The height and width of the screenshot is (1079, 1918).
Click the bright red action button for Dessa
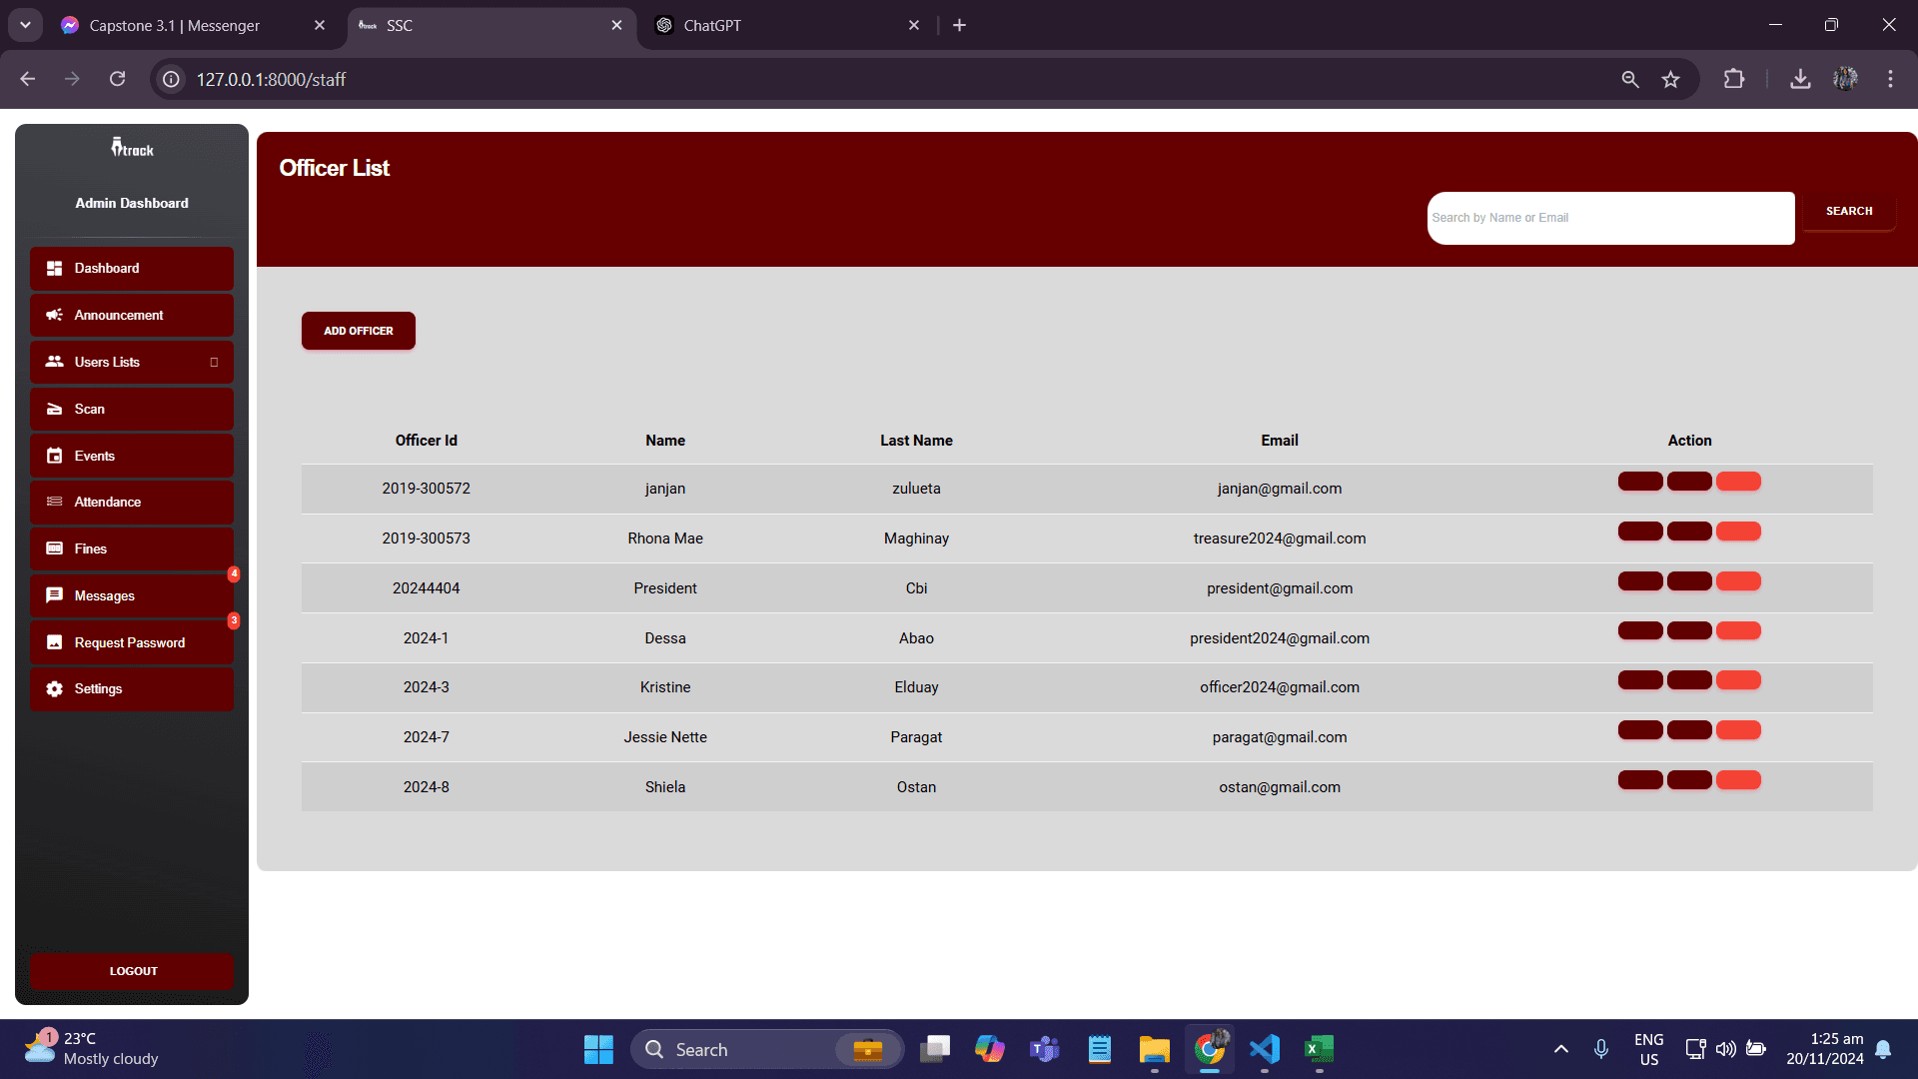pos(1738,630)
